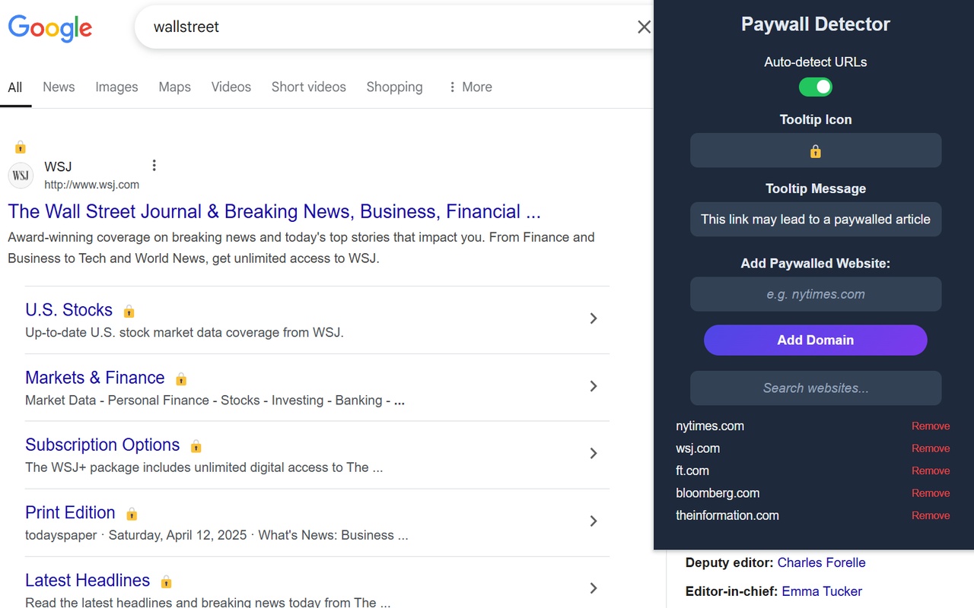The height and width of the screenshot is (608, 974).
Task: Switch to the News tab
Action: (x=59, y=87)
